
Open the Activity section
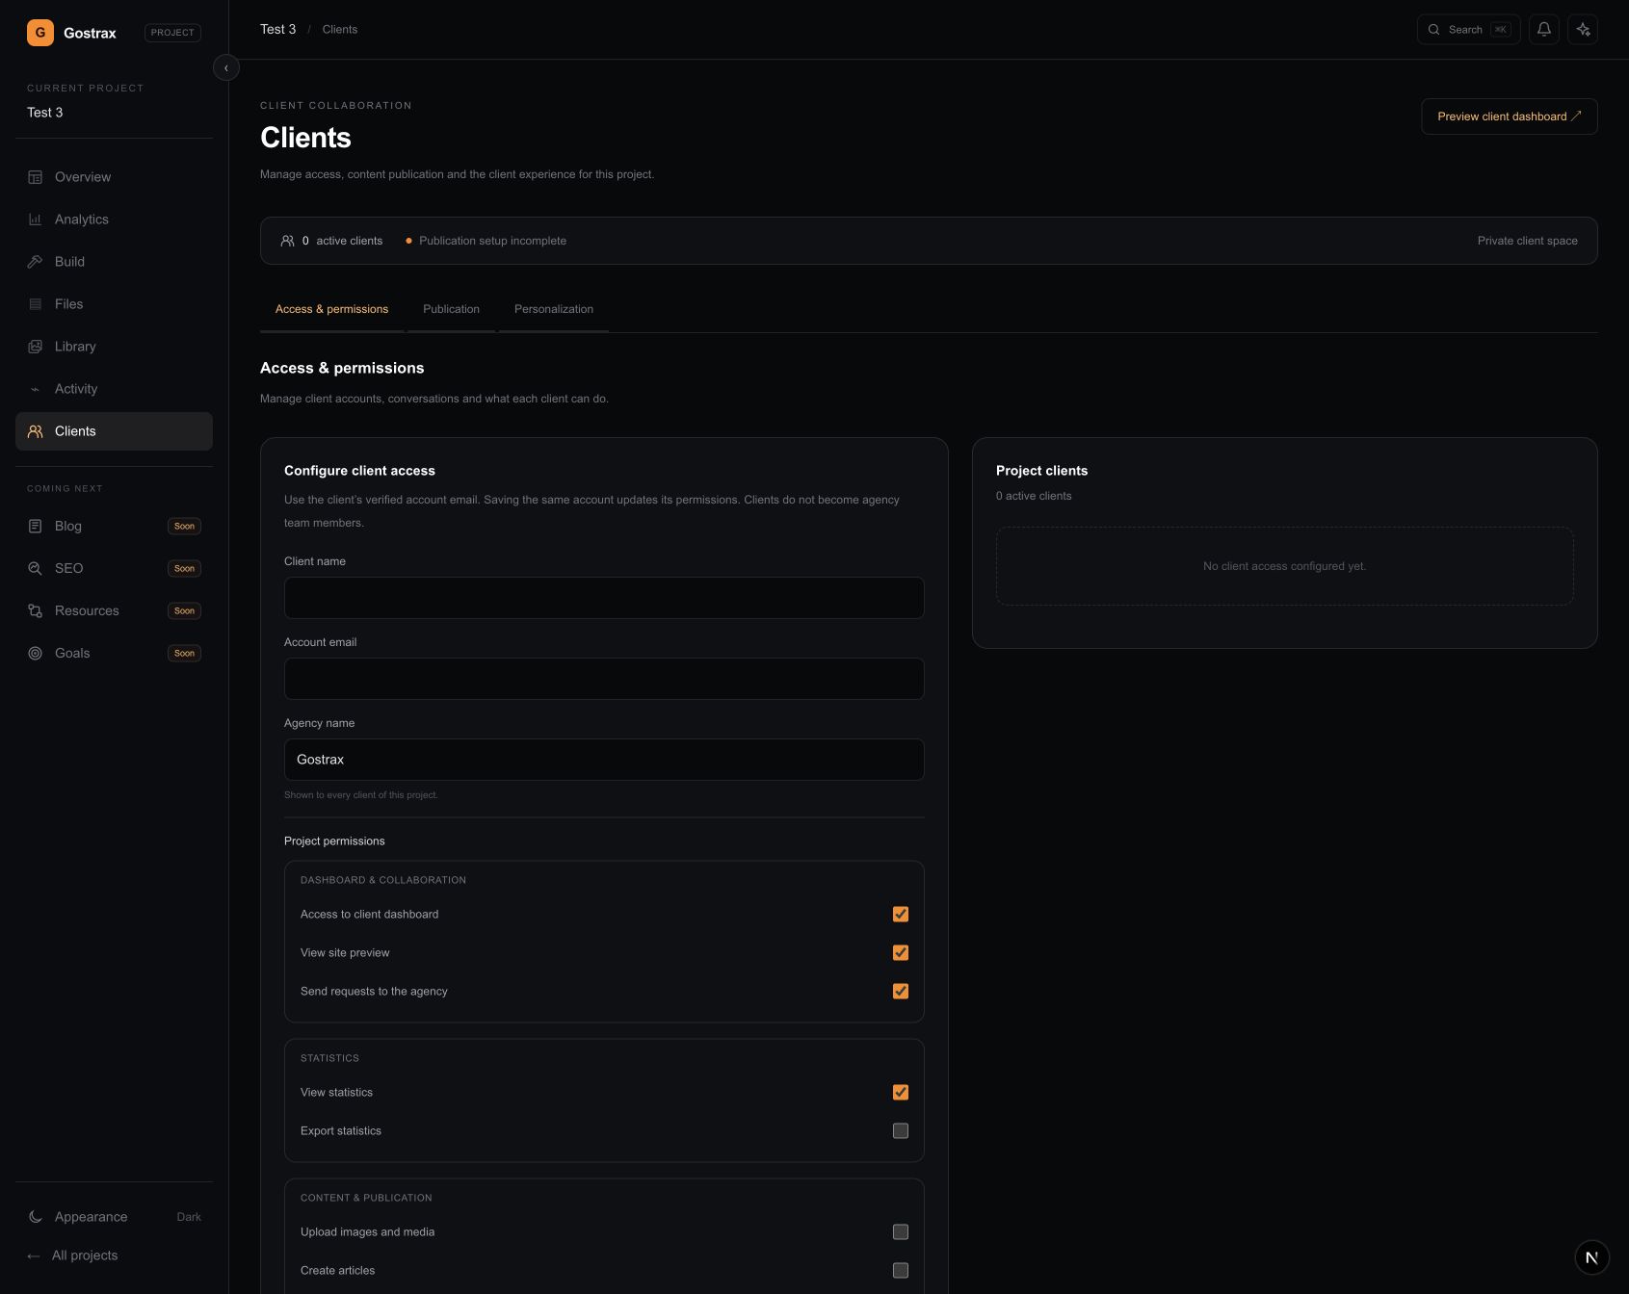pyautogui.click(x=114, y=389)
